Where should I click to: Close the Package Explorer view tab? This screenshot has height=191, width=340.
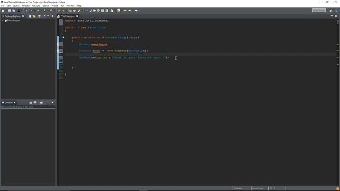click(x=23, y=16)
